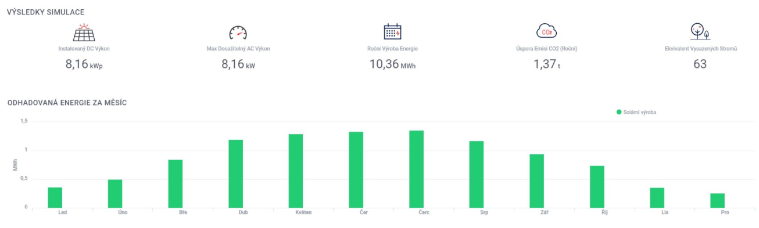Select the Květen bar in chart
This screenshot has width=759, height=228.
click(x=296, y=171)
